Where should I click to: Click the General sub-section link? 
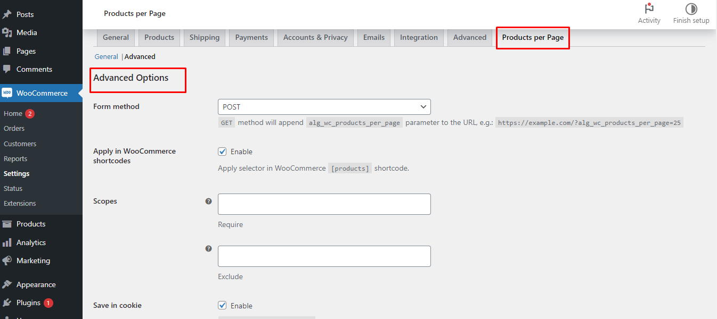click(x=107, y=56)
